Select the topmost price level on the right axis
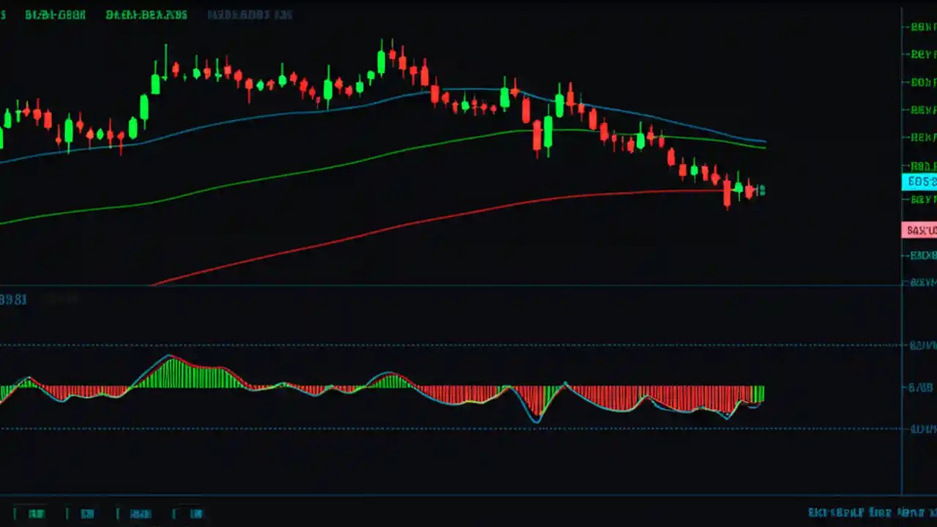This screenshot has height=527, width=937. click(x=919, y=27)
